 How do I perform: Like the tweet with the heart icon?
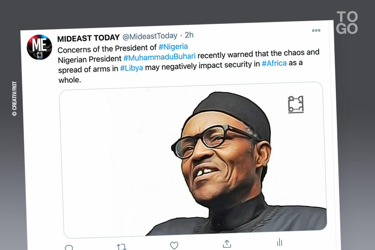click(174, 245)
